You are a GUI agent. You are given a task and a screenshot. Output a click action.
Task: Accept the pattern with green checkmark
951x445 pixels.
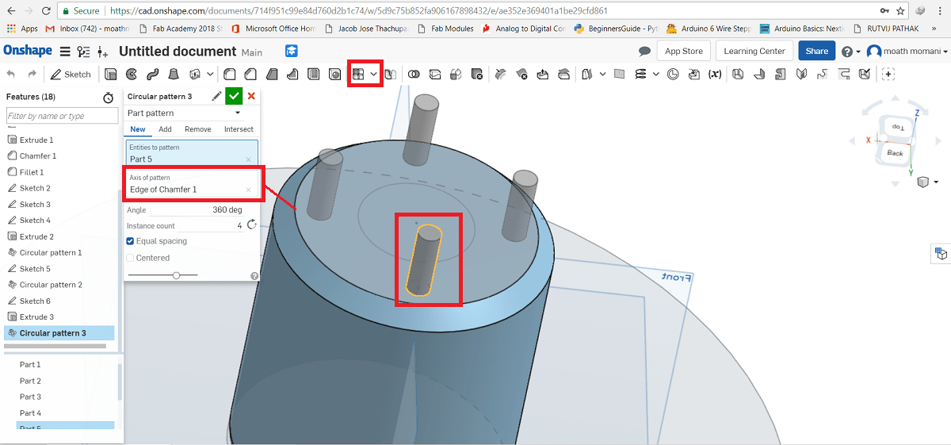click(233, 96)
